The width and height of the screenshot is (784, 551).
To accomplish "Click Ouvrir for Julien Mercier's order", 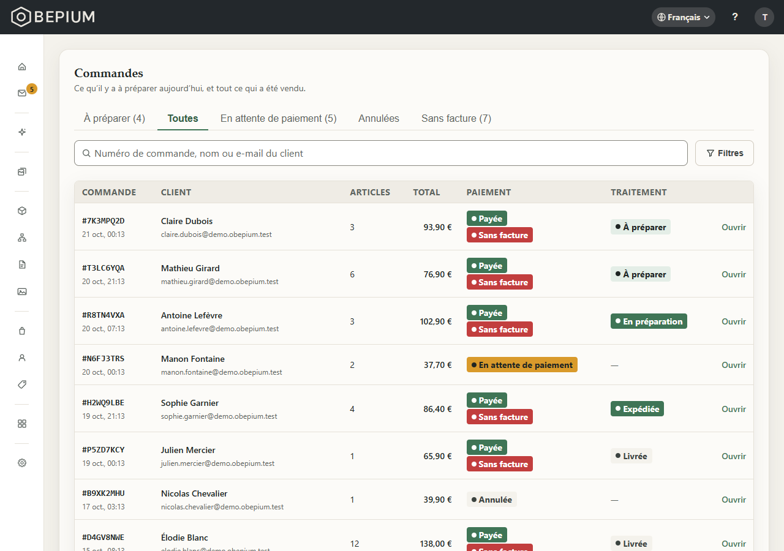I will pyautogui.click(x=734, y=456).
